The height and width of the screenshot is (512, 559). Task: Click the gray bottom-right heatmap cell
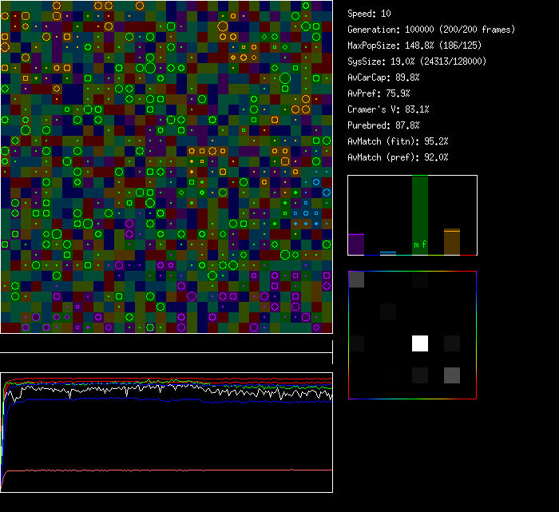(x=451, y=375)
